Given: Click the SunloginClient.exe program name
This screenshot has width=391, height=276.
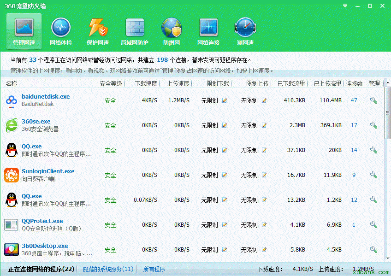Looking at the screenshot, I should (48, 171).
